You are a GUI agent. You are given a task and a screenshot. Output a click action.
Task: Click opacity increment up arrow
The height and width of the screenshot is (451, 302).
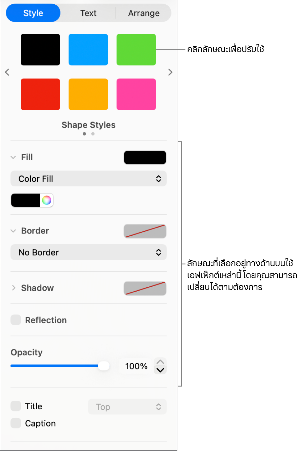click(160, 362)
